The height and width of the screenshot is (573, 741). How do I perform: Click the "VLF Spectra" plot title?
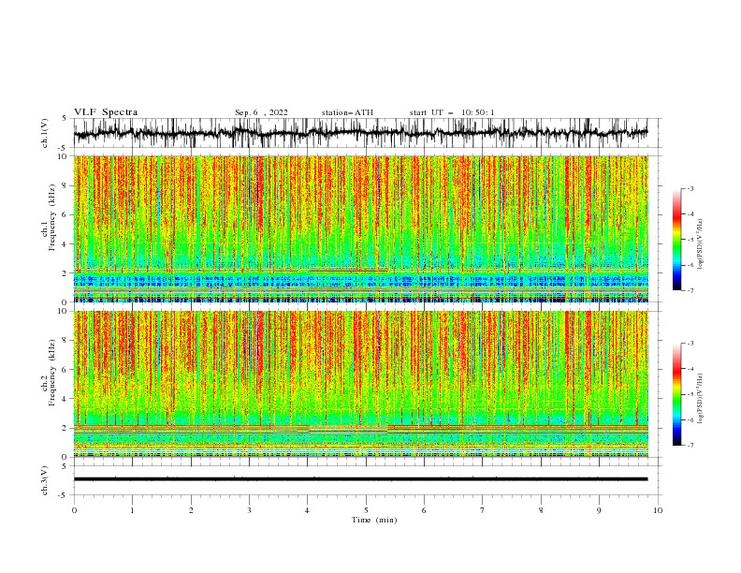point(106,112)
